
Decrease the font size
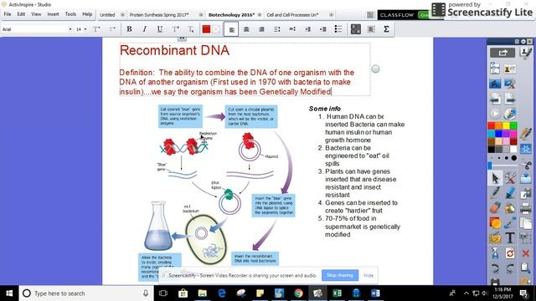[x=111, y=29]
